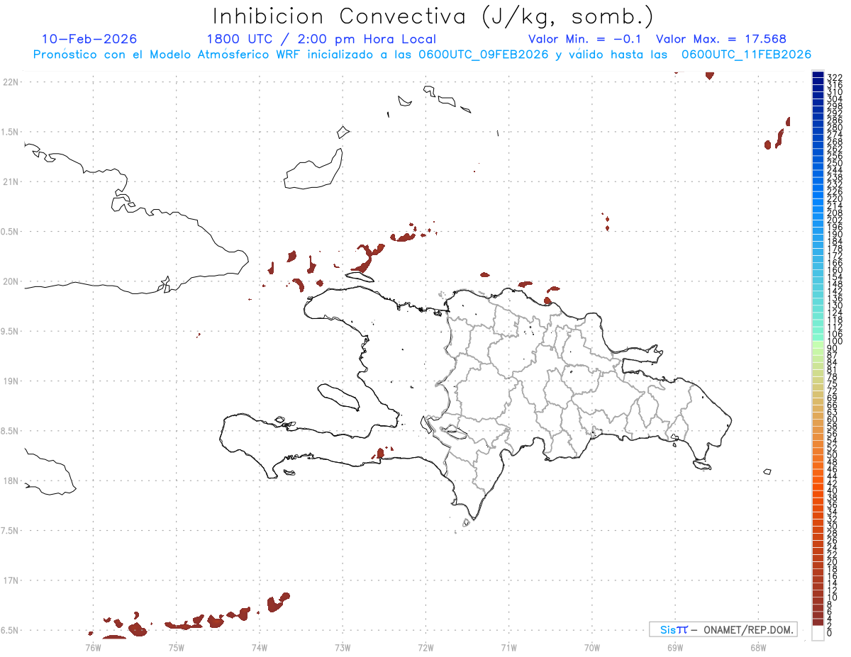Click the colorbar value '202'
851x657 pixels.
coord(835,220)
